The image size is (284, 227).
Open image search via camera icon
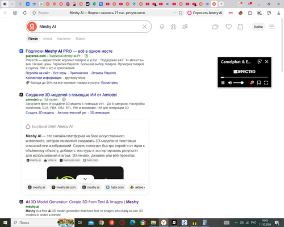[173, 27]
